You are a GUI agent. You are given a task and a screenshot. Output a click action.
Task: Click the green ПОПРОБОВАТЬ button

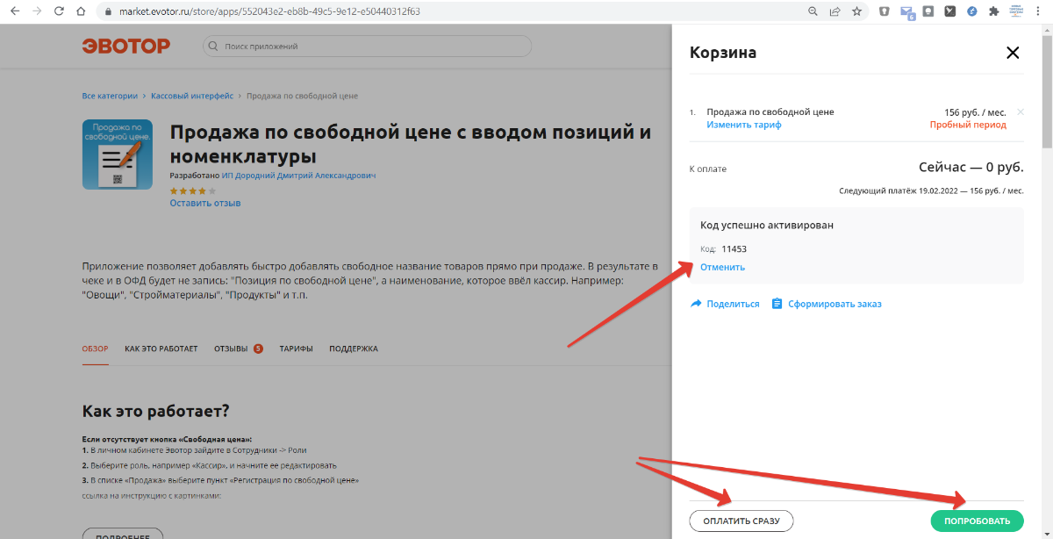pos(977,521)
